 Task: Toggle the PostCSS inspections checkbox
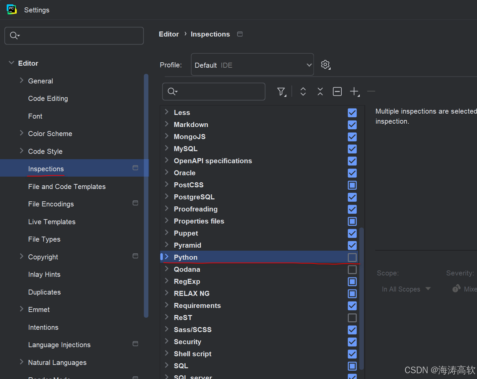pyautogui.click(x=352, y=185)
